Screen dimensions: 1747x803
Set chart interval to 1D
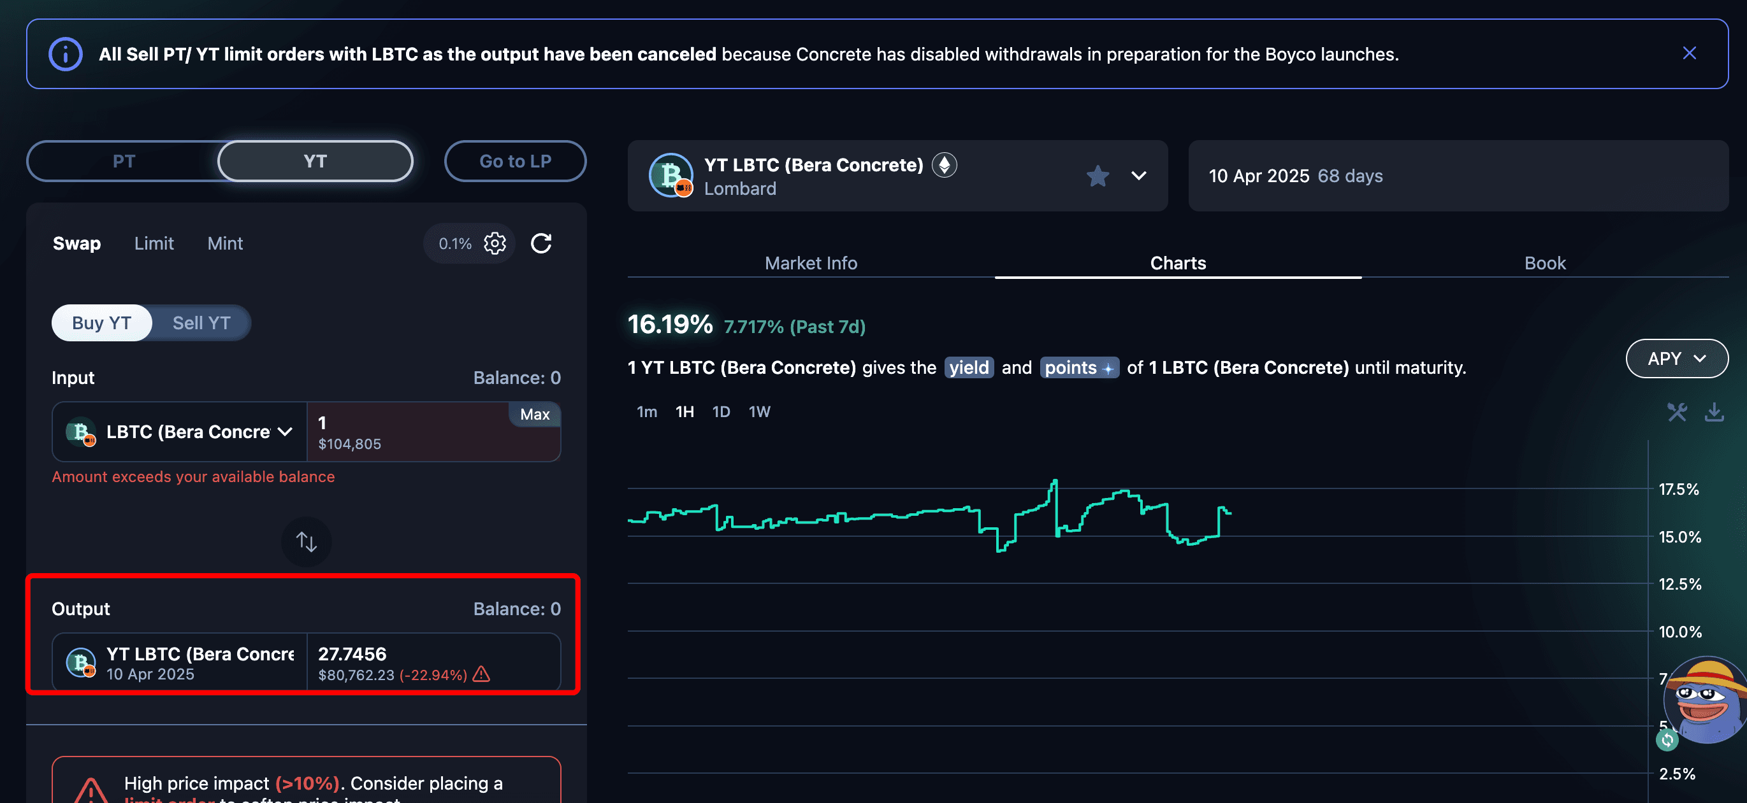[x=721, y=411]
